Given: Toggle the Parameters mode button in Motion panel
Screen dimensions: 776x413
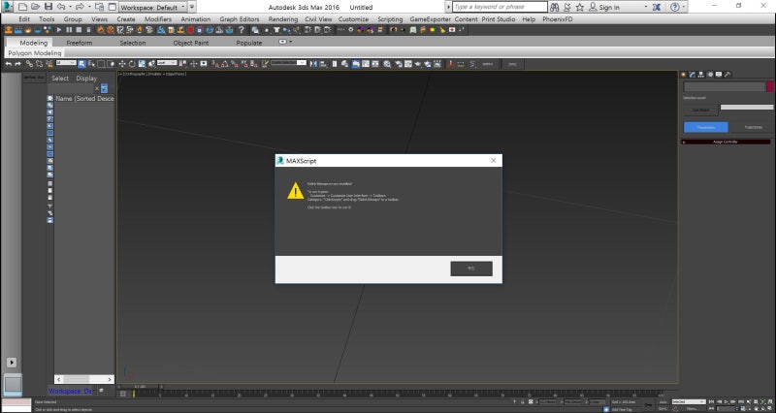Looking at the screenshot, I should point(706,127).
